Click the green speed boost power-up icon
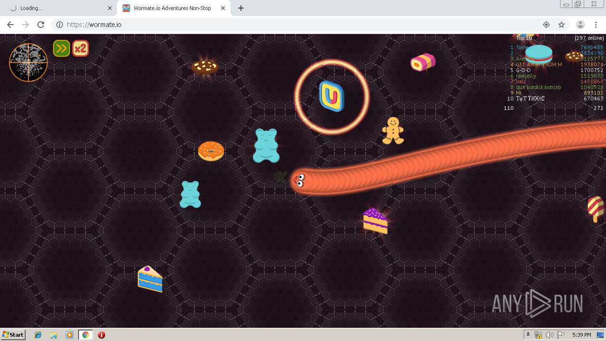The image size is (606, 341). [62, 48]
